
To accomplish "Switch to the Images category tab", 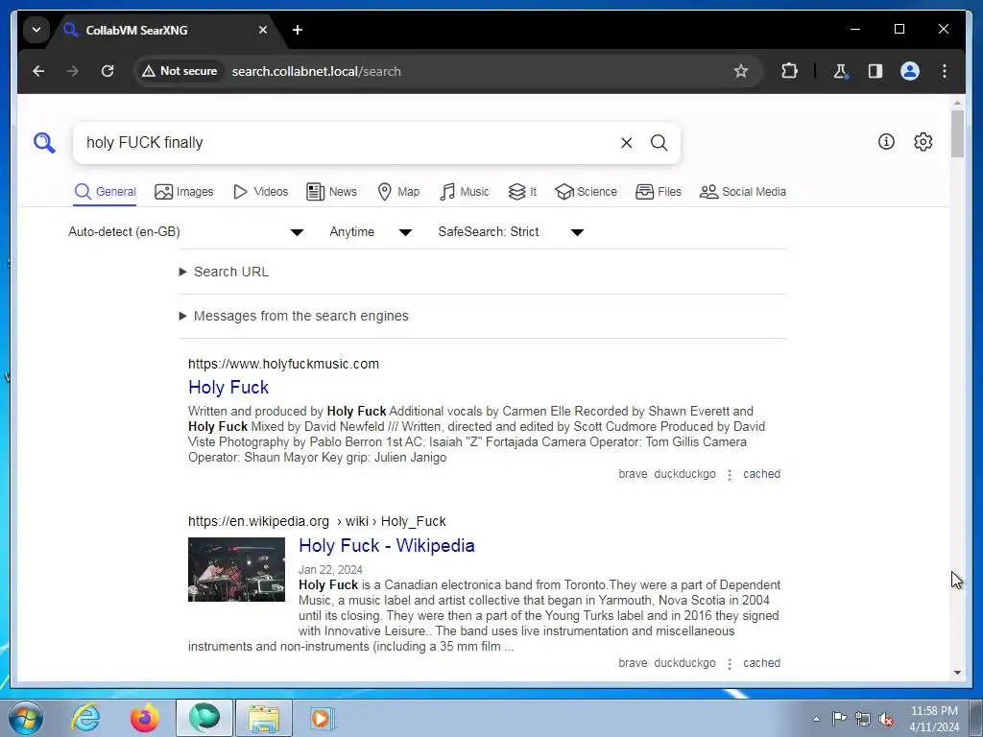I will pyautogui.click(x=184, y=192).
